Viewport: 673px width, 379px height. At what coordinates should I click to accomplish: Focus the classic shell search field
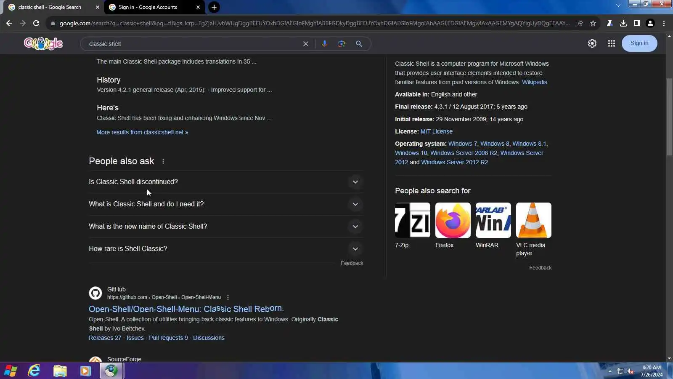tap(193, 44)
